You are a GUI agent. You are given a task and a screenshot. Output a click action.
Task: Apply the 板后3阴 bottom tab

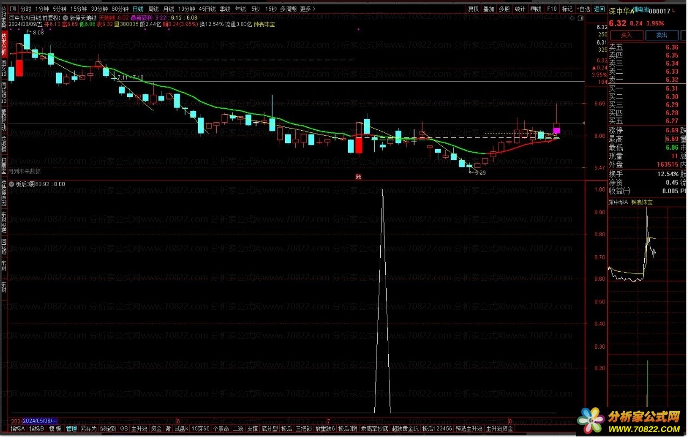pos(348,429)
